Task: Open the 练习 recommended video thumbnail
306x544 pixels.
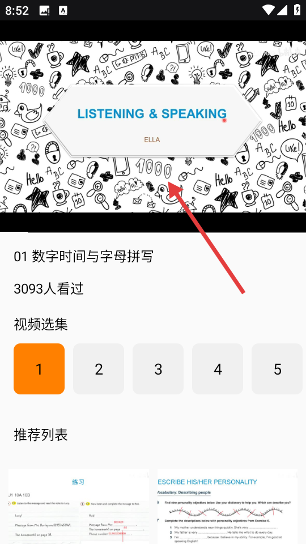Action: coord(79,507)
